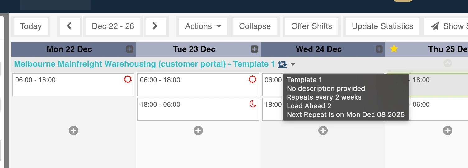Go to the next week

point(155,26)
